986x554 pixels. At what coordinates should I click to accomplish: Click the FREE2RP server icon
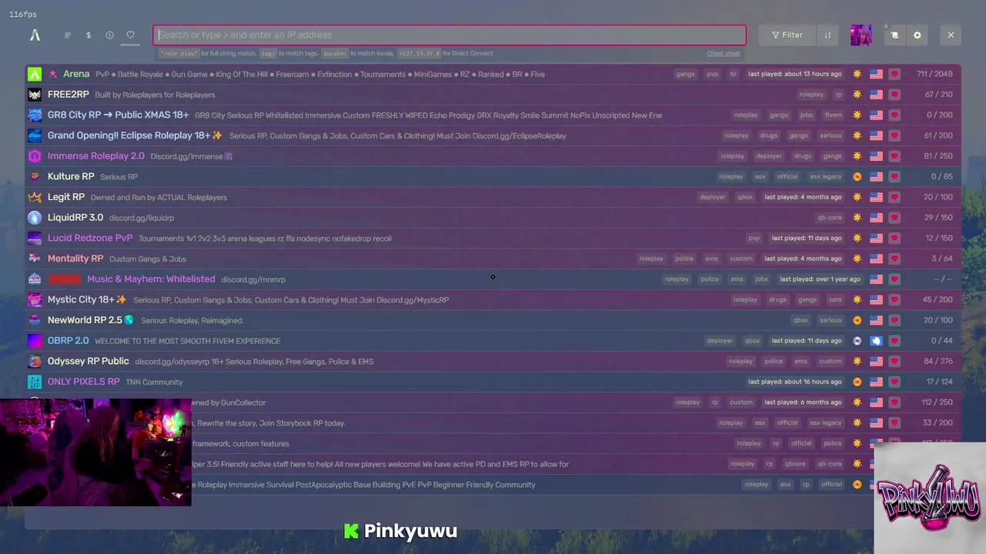(35, 95)
